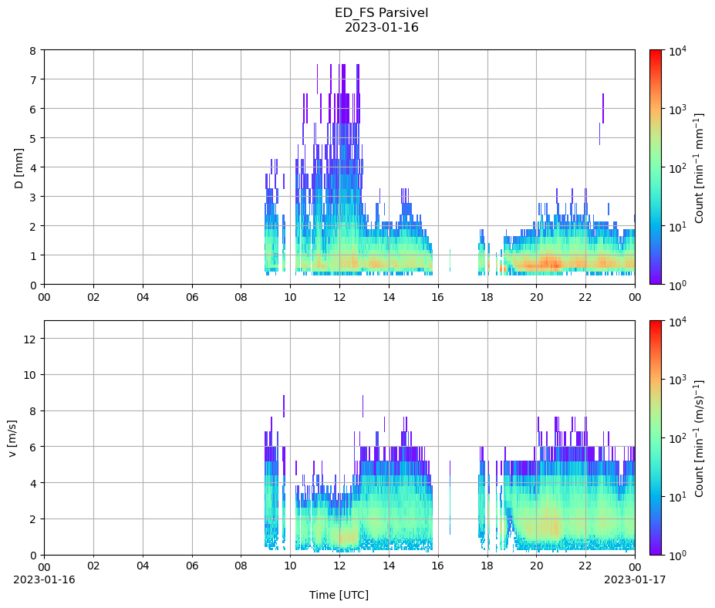The height and width of the screenshot is (608, 715).
Task: Click the large-drop peak near 12 UTC in D plot
Action: coord(343,93)
